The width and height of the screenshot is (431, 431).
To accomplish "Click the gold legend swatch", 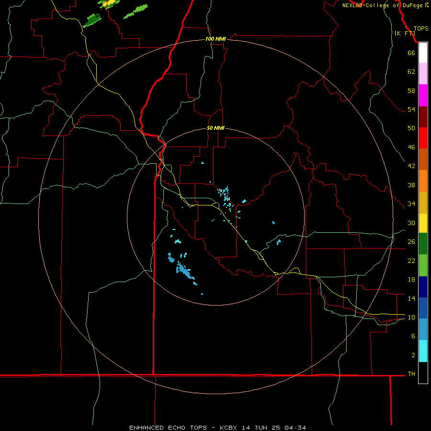I will coord(423,203).
